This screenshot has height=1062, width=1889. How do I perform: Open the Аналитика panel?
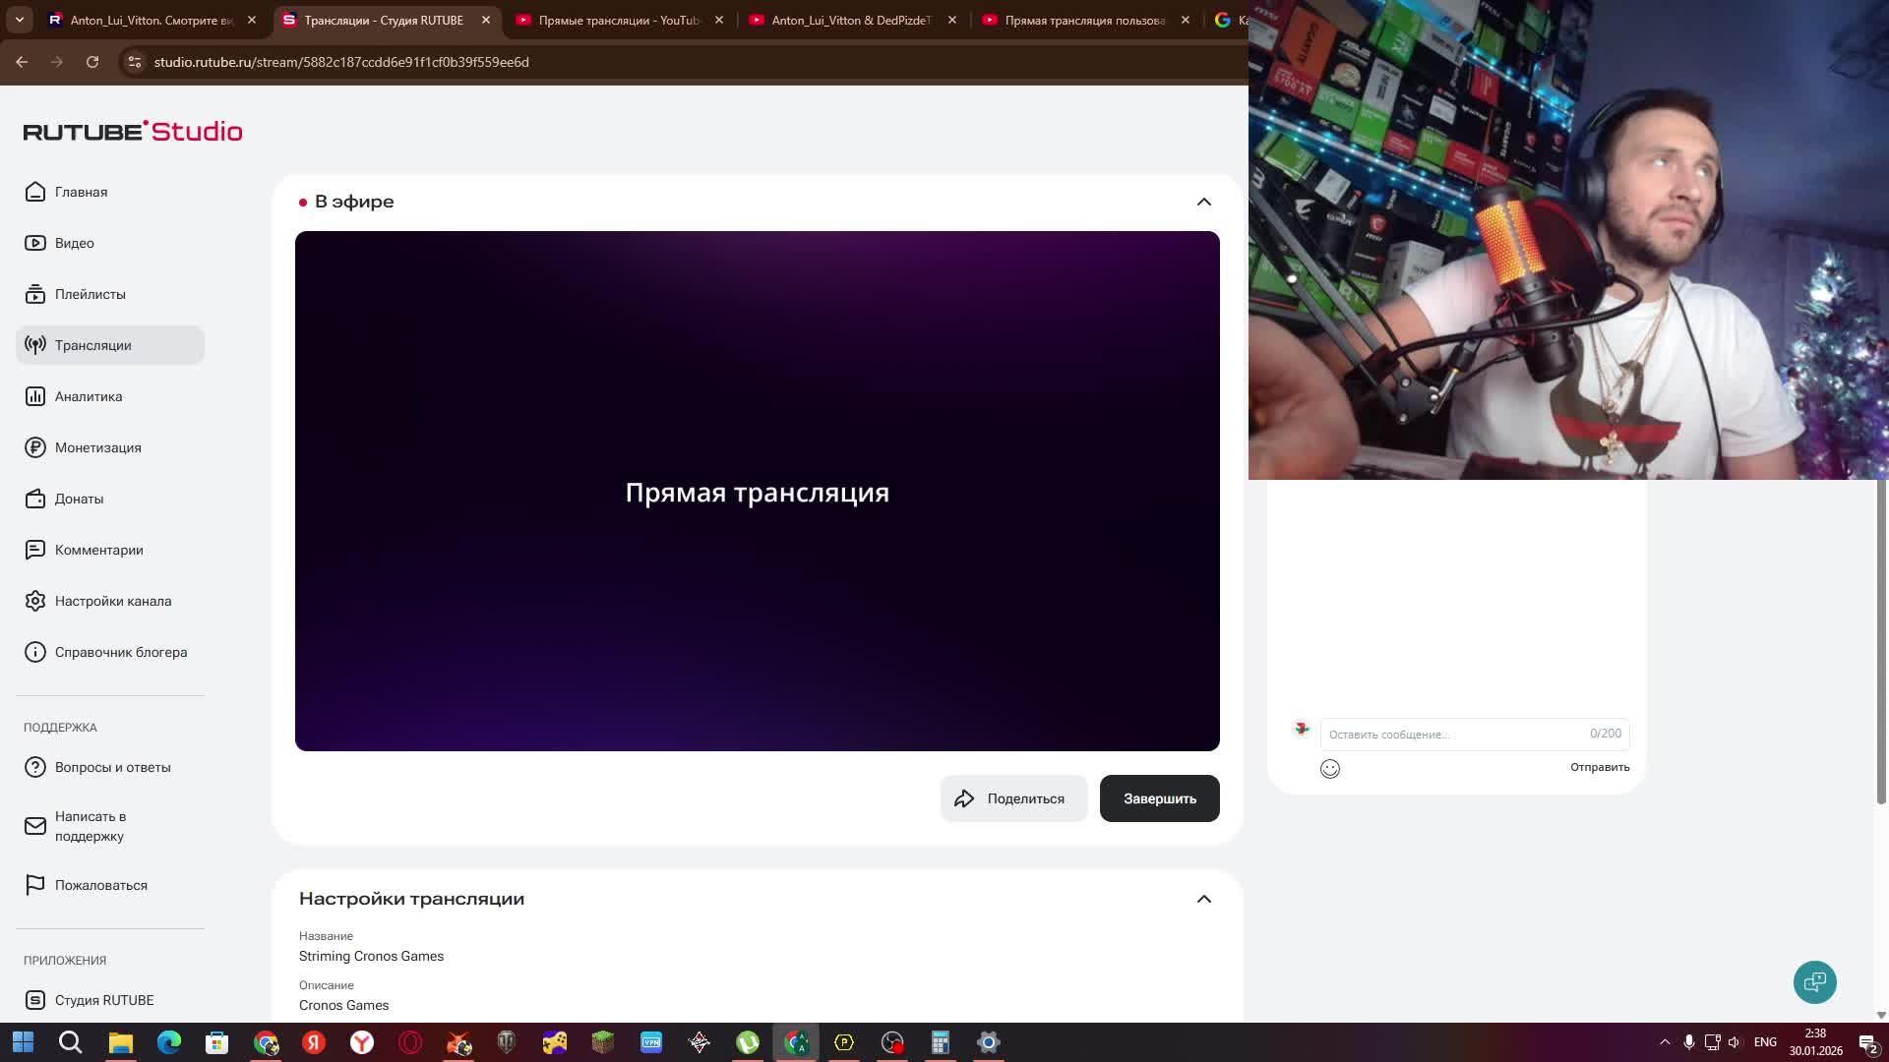click(89, 396)
